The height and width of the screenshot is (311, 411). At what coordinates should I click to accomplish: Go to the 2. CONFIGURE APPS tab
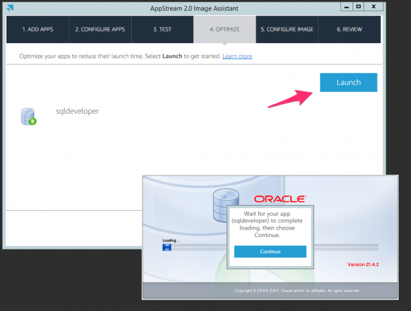tap(100, 30)
